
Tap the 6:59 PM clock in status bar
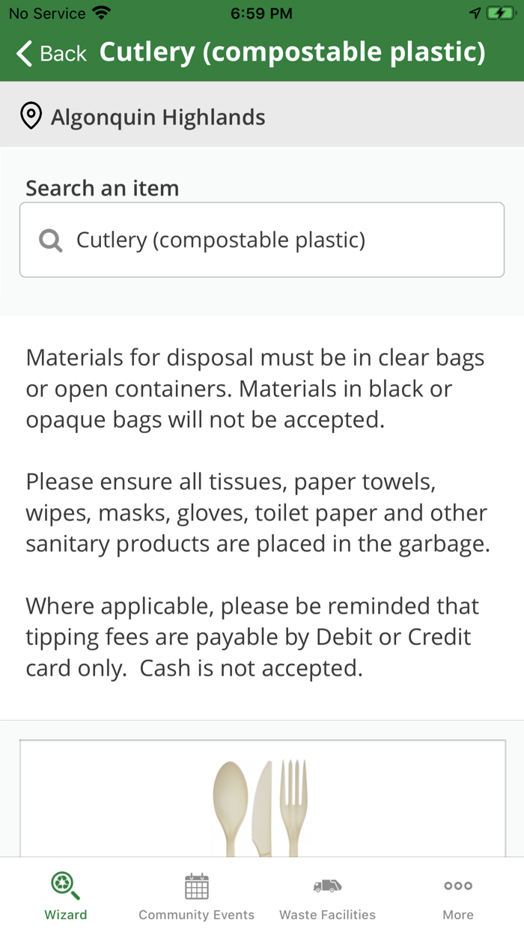point(262,13)
